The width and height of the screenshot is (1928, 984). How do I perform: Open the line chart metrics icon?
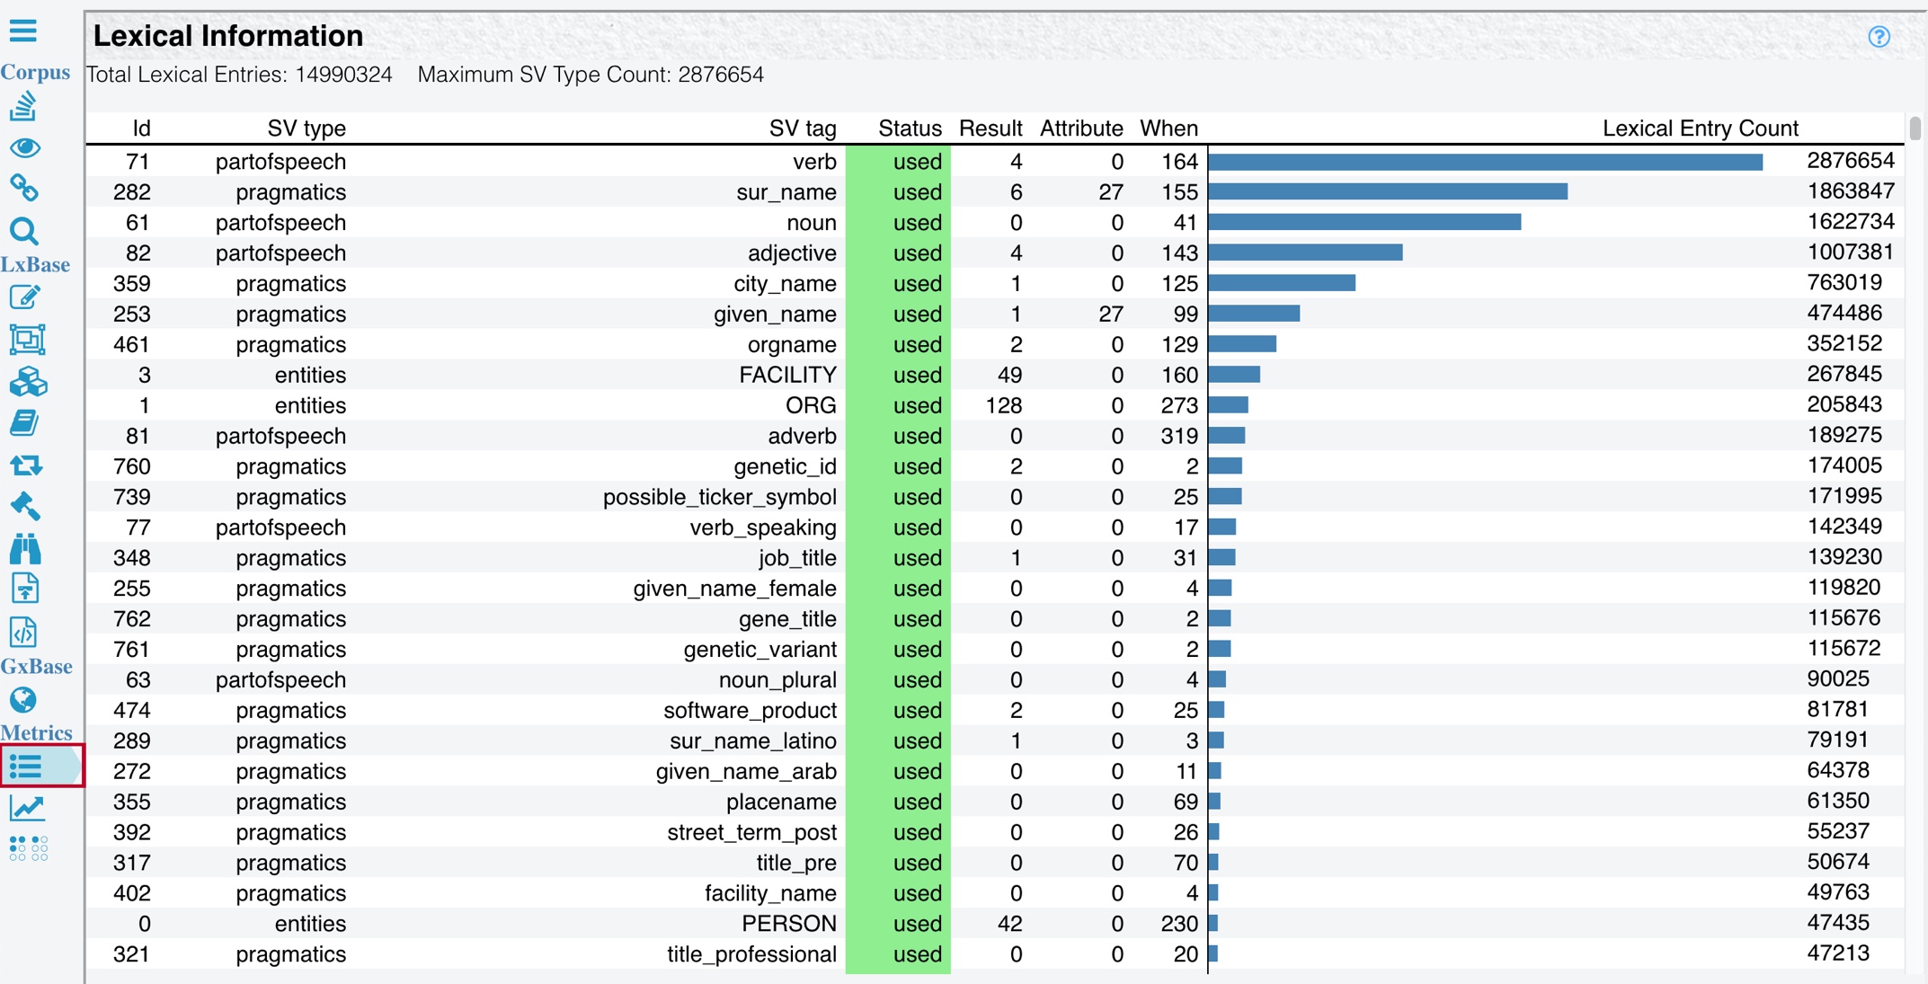click(26, 808)
